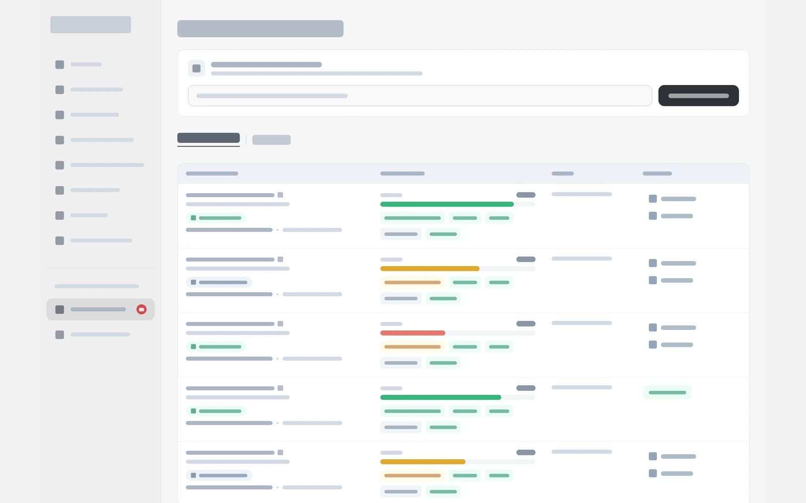Open the sidebar item below the highlighted one

(x=100, y=334)
